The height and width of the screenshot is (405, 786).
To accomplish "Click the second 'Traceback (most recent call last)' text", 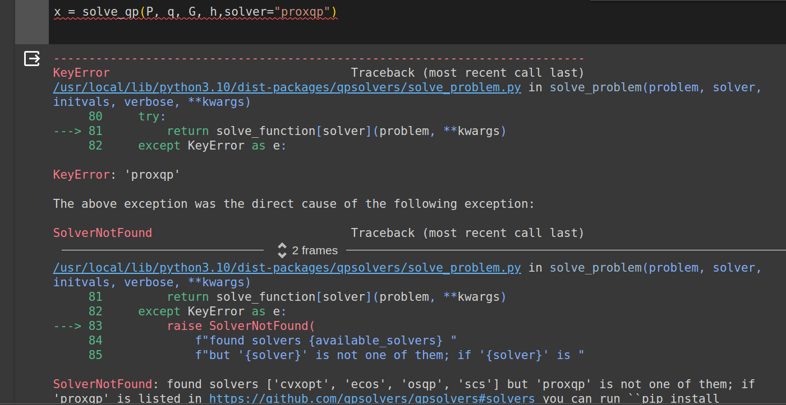I will point(468,233).
